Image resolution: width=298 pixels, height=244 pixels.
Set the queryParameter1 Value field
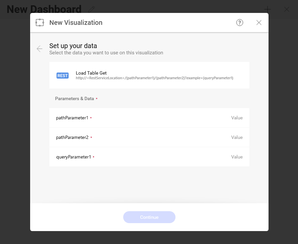(x=237, y=157)
